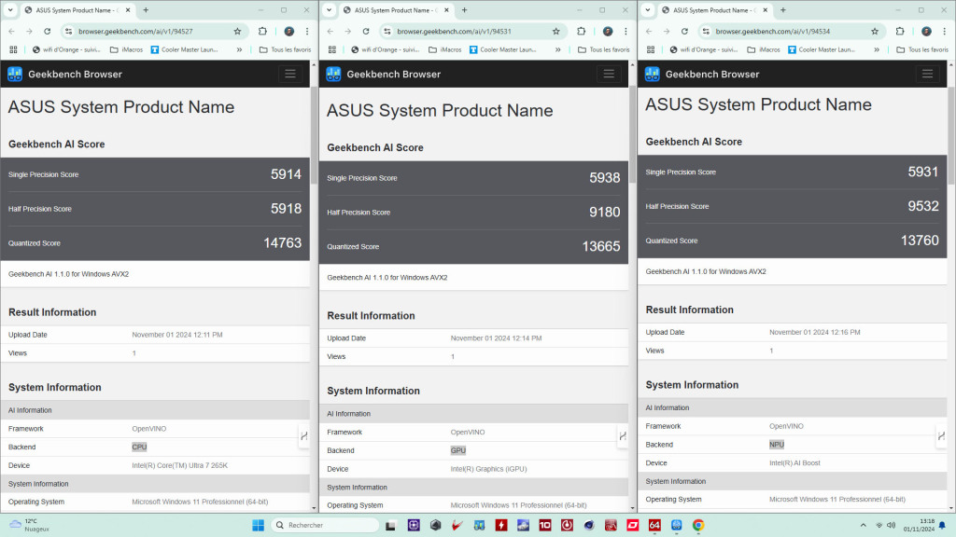Open the Chrome three-dot menu in the 94531 window
Viewport: 956px width, 537px height.
point(626,31)
